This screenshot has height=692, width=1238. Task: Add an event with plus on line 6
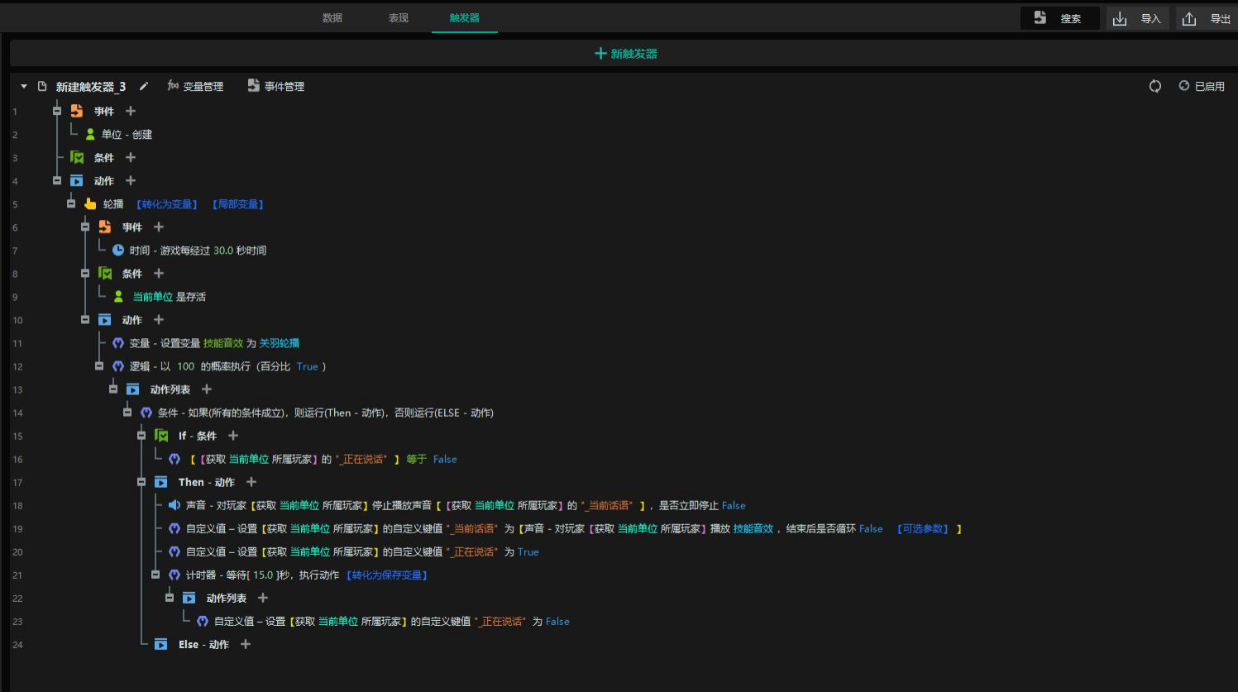(x=159, y=227)
